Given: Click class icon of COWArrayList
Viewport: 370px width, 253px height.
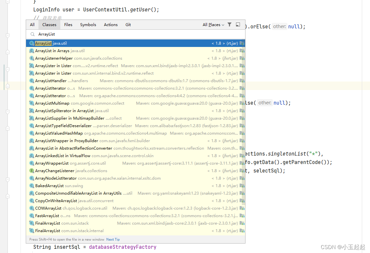Looking at the screenshot, I should (x=32, y=208).
